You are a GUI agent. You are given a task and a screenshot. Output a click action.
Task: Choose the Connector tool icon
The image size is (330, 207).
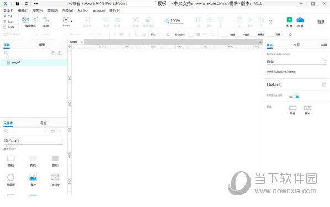click(x=46, y=20)
